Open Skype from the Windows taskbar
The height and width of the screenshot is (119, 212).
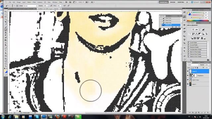(37, 117)
